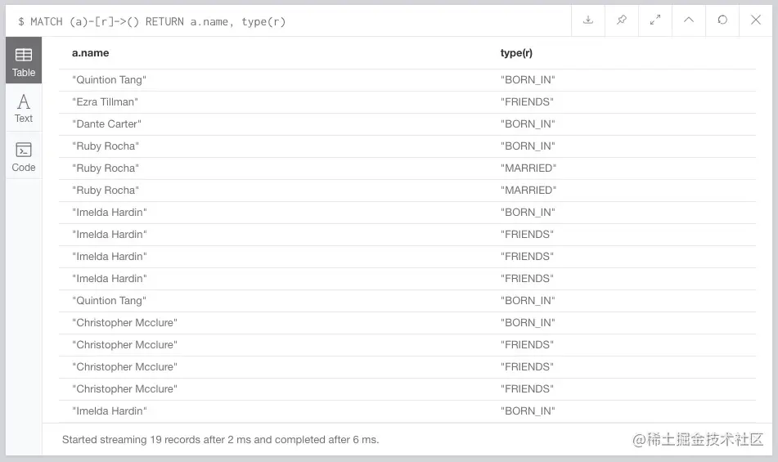This screenshot has width=778, height=462.
Task: Click the streaming records status message
Action: [x=221, y=440]
